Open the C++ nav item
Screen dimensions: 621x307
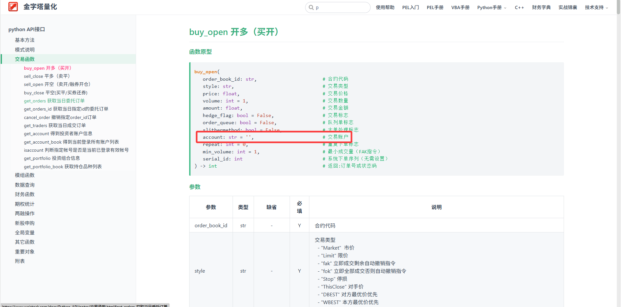pos(519,7)
